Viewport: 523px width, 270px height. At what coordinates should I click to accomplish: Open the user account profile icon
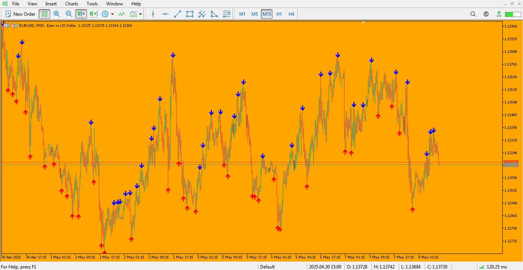(x=486, y=14)
